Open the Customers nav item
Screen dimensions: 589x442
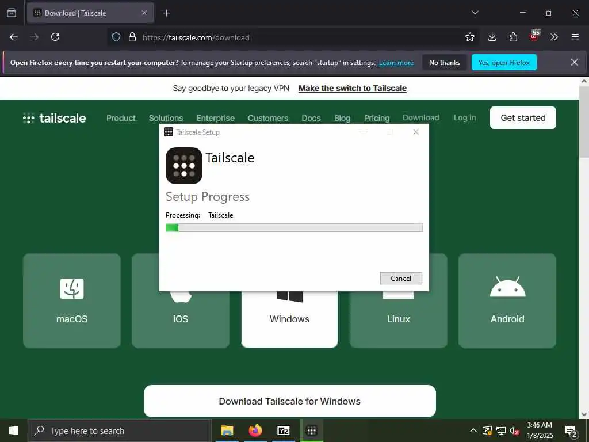coord(268,118)
